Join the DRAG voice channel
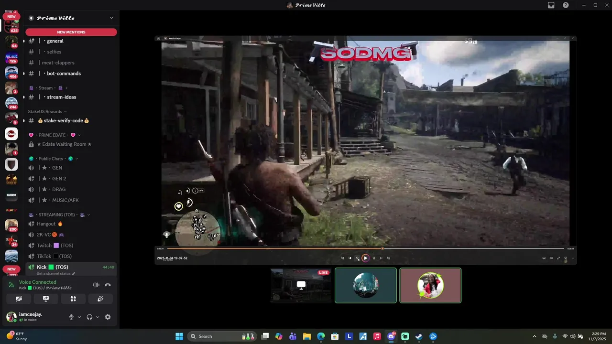 71,190
